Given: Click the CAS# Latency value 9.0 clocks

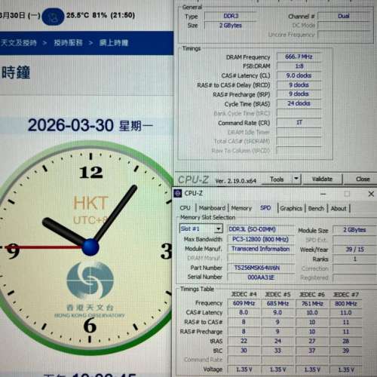Looking at the screenshot, I should point(299,75).
